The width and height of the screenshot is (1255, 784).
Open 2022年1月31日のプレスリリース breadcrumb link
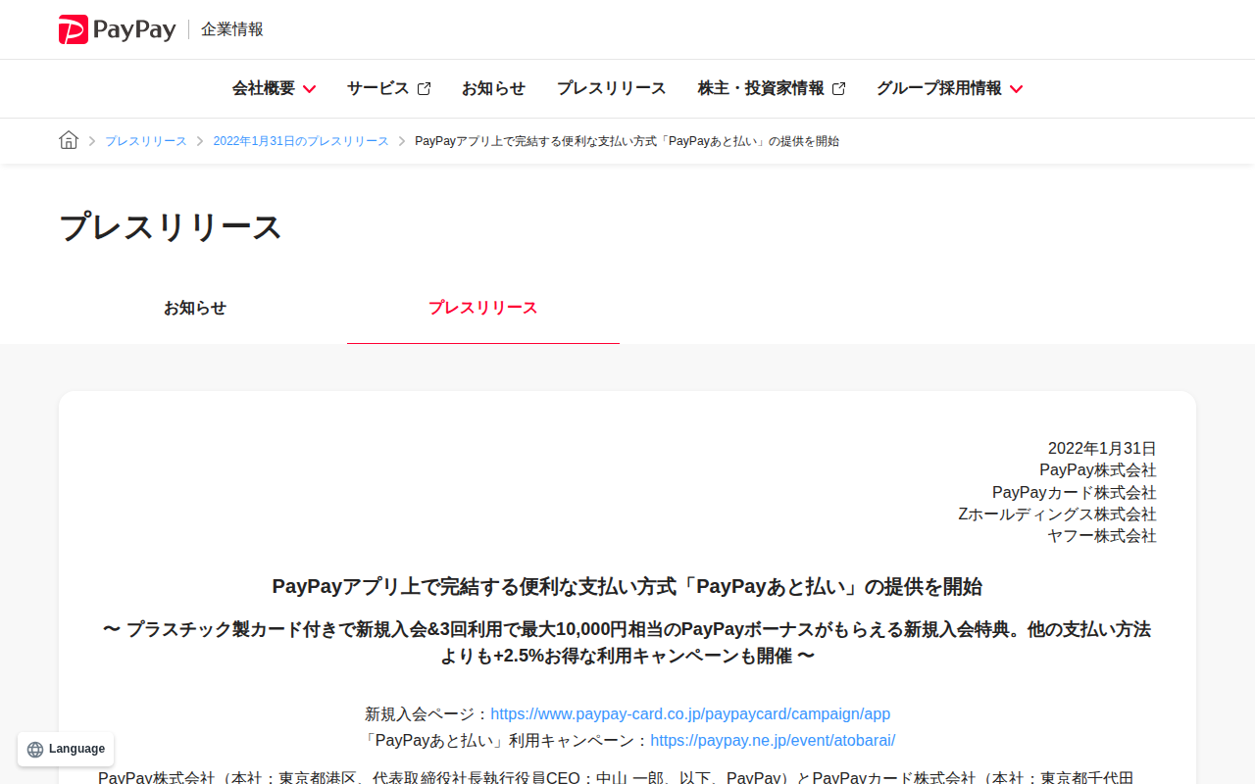301,141
